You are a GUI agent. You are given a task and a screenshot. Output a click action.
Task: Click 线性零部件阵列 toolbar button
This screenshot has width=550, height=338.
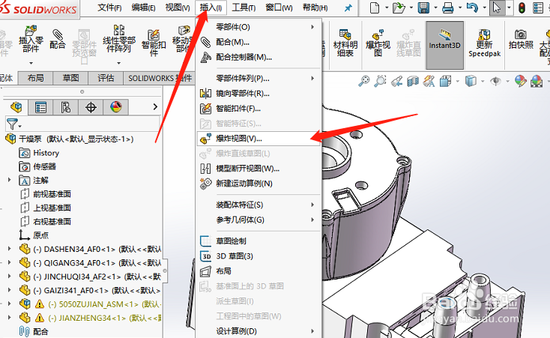coord(119,39)
